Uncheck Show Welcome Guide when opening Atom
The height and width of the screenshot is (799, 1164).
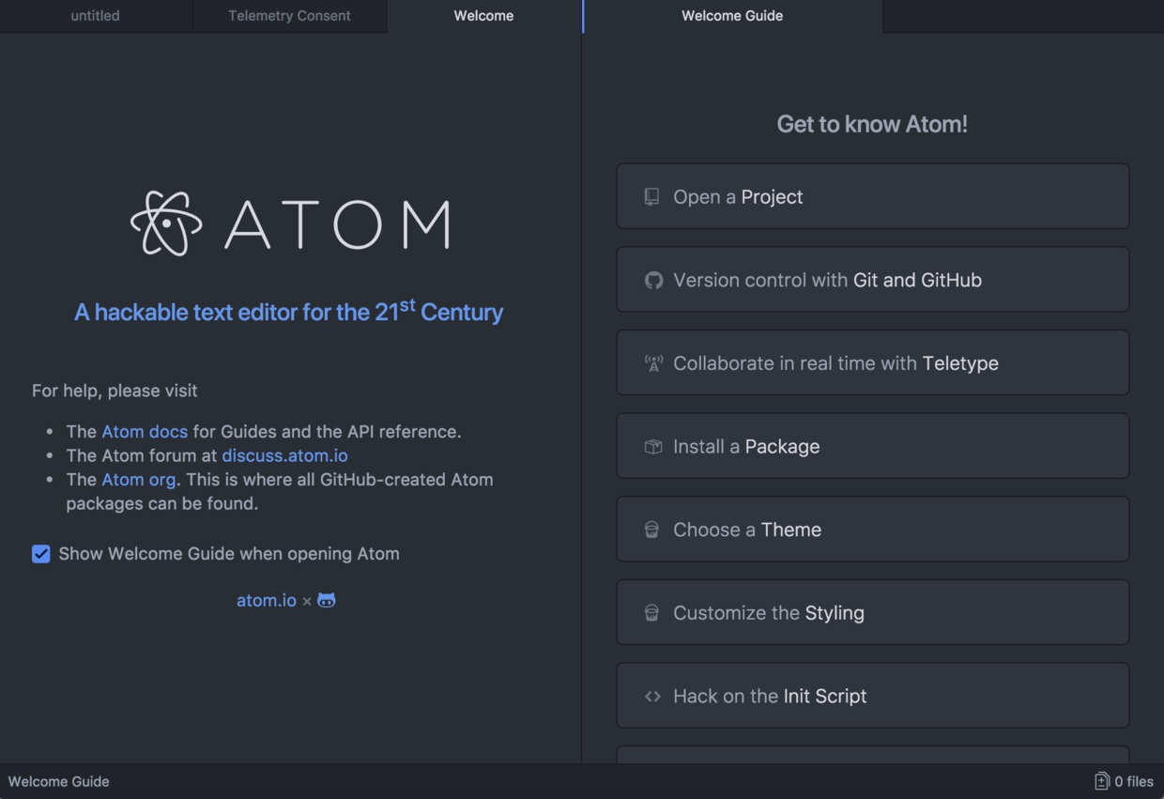[41, 554]
